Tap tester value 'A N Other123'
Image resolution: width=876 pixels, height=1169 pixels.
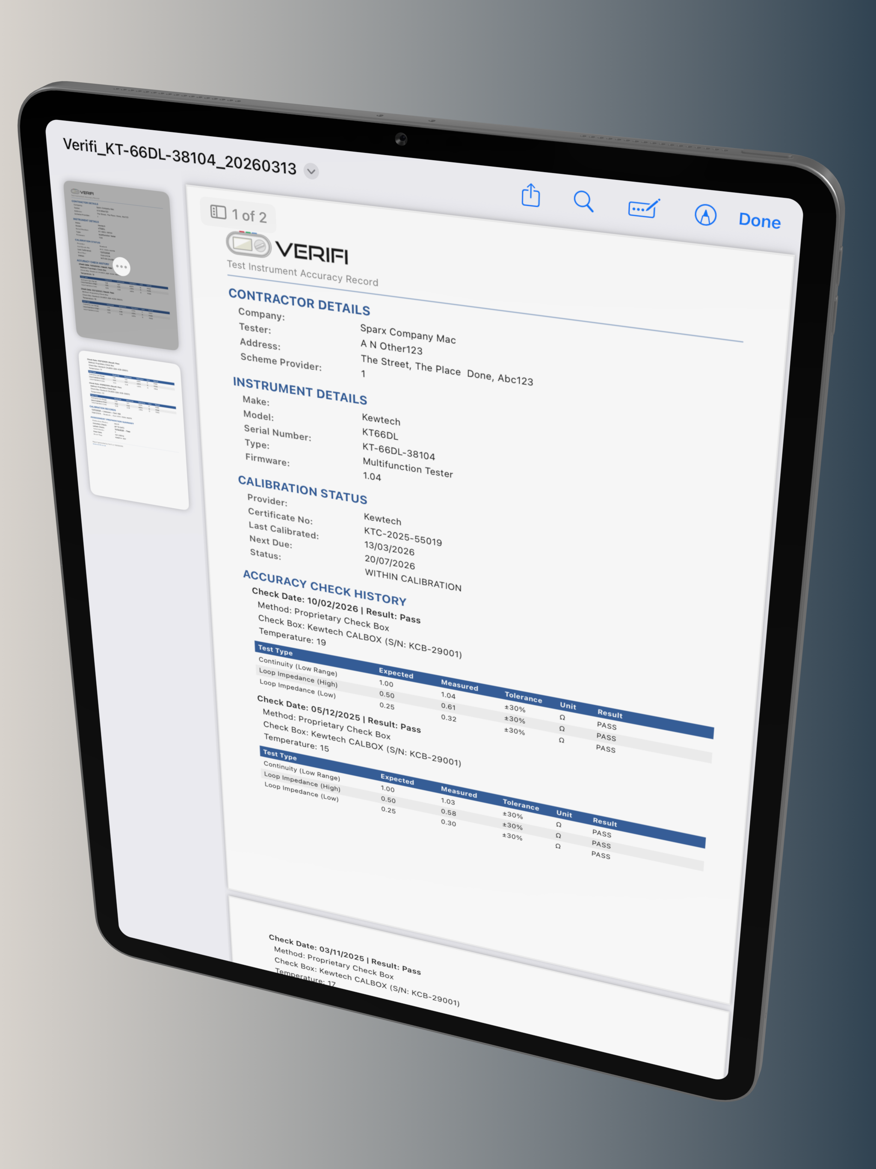coord(391,347)
